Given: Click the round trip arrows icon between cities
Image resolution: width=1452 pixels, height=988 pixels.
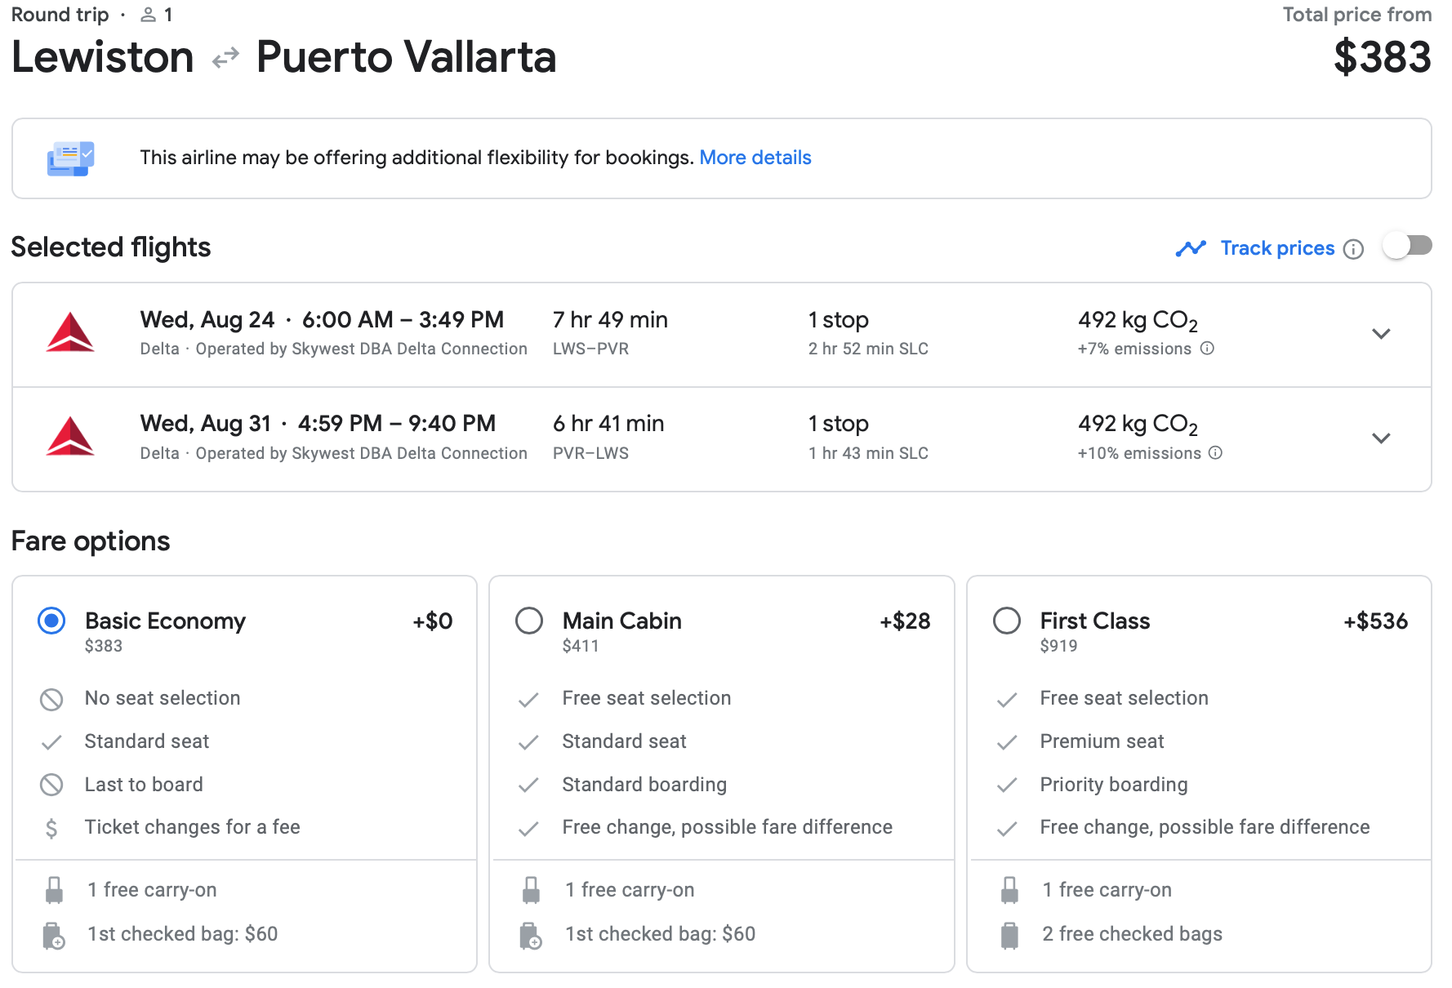Looking at the screenshot, I should [225, 58].
